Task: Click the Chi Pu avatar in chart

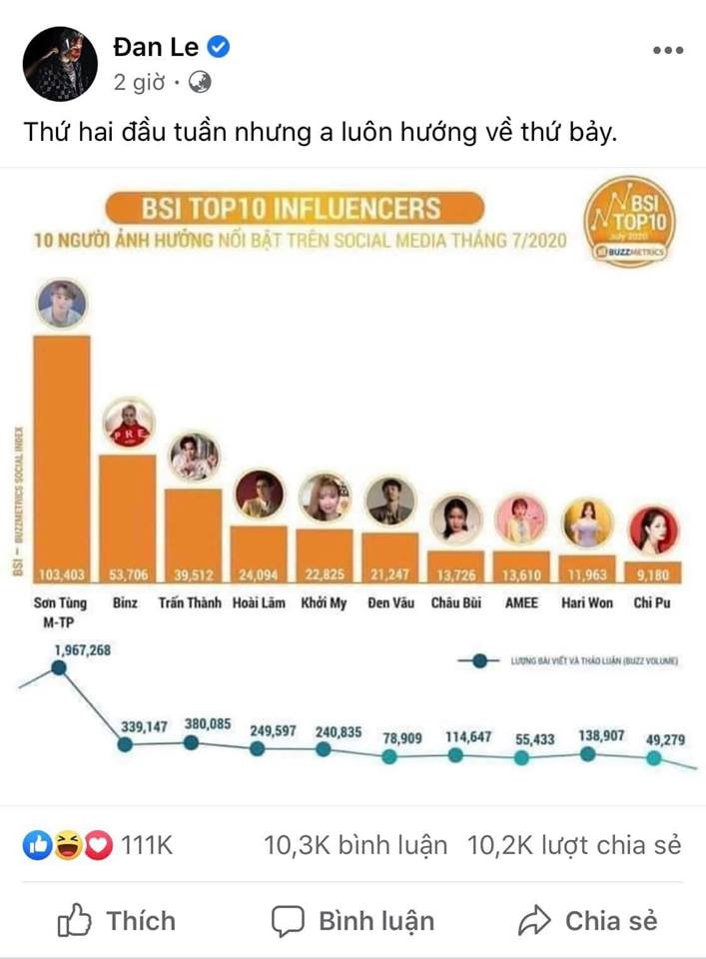Action: [x=654, y=529]
